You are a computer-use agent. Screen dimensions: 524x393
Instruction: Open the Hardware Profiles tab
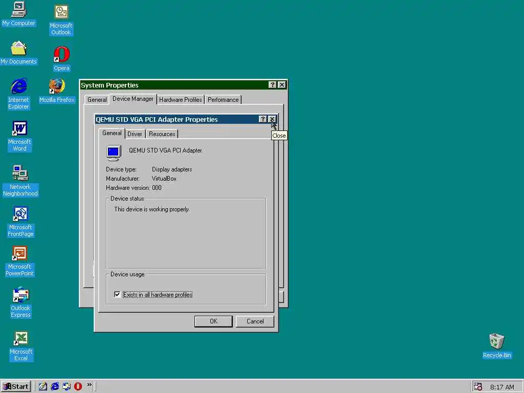(x=181, y=100)
